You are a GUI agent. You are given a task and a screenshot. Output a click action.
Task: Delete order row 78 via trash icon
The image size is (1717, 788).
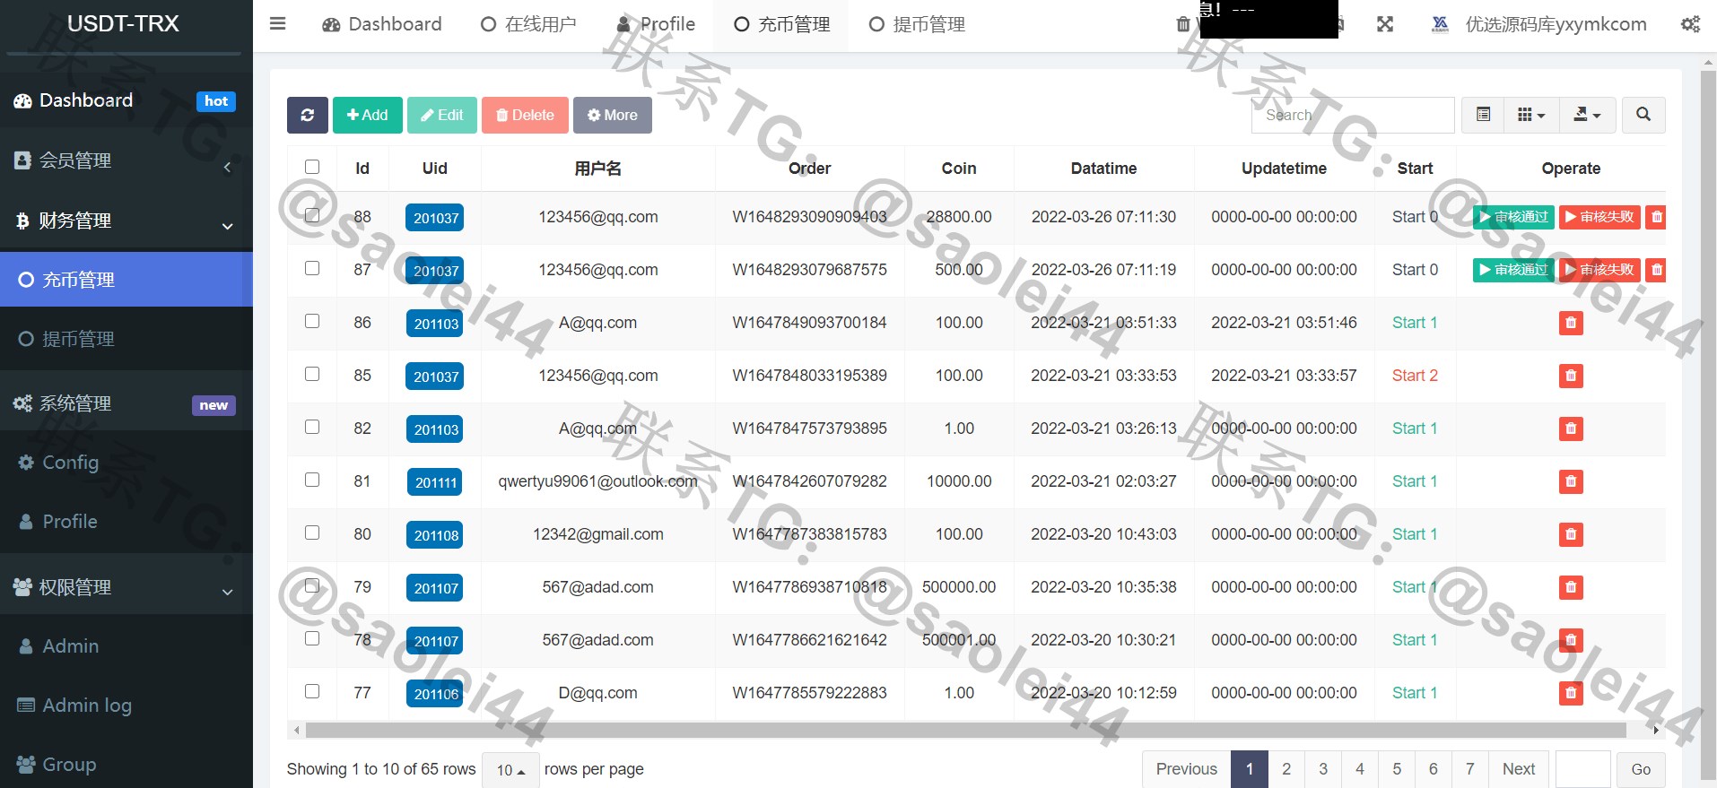pos(1571,640)
